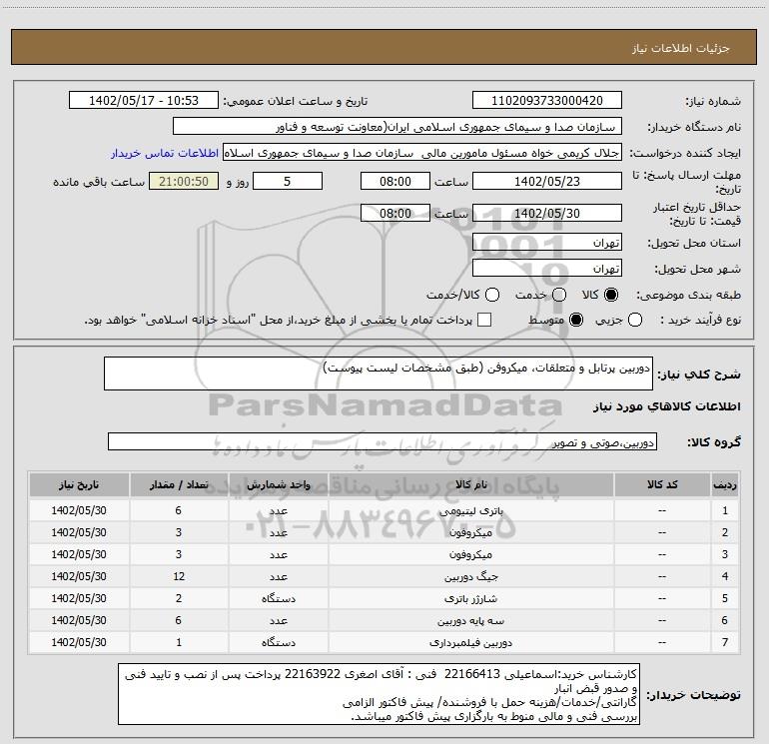
Task: Click the تاریخ نیاز column header
Action: tap(79, 484)
